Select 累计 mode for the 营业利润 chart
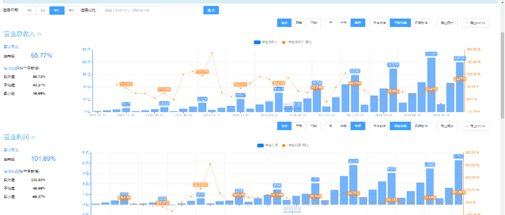This screenshot has height=215, width=505. (x=284, y=126)
